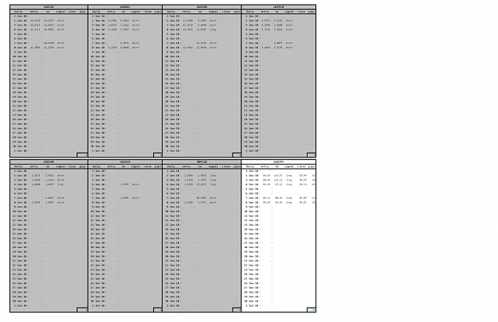
Task: Click the Daily header in USDCZK table
Action: coord(18,12)
